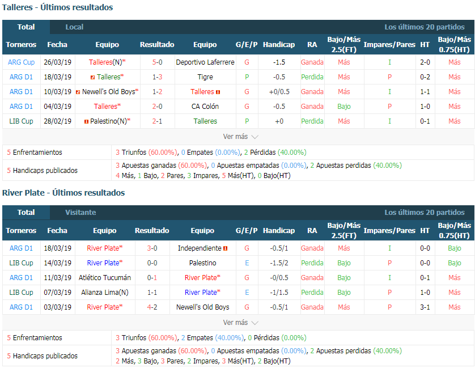Click red card icon before Palestino(N)
Screen dimensions: 475x368
pos(86,121)
